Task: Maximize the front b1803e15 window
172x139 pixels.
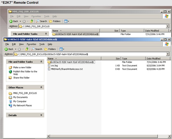Action: pos(165,39)
